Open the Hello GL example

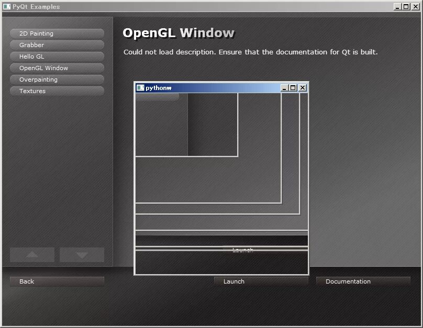[x=57, y=56]
